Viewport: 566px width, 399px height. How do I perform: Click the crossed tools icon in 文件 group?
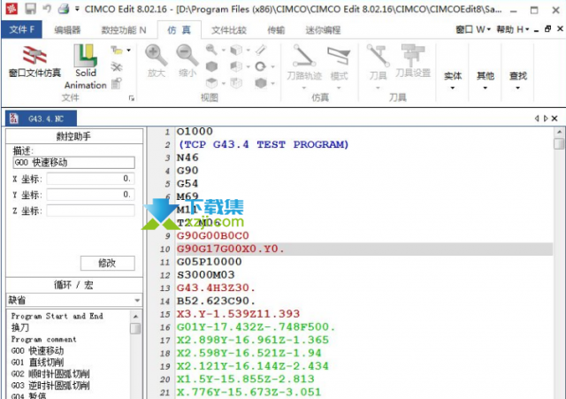(117, 67)
